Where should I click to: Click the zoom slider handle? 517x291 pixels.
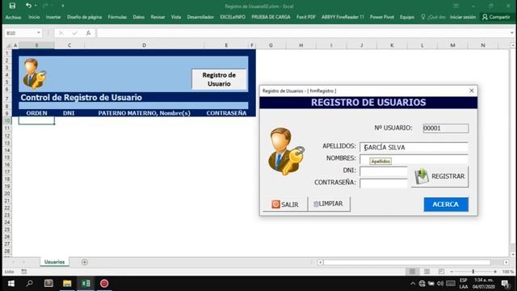pyautogui.click(x=473, y=272)
